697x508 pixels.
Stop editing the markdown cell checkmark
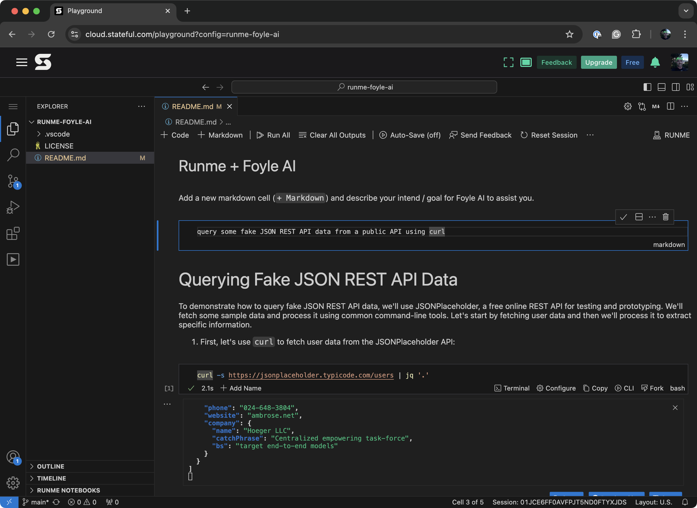coord(623,217)
